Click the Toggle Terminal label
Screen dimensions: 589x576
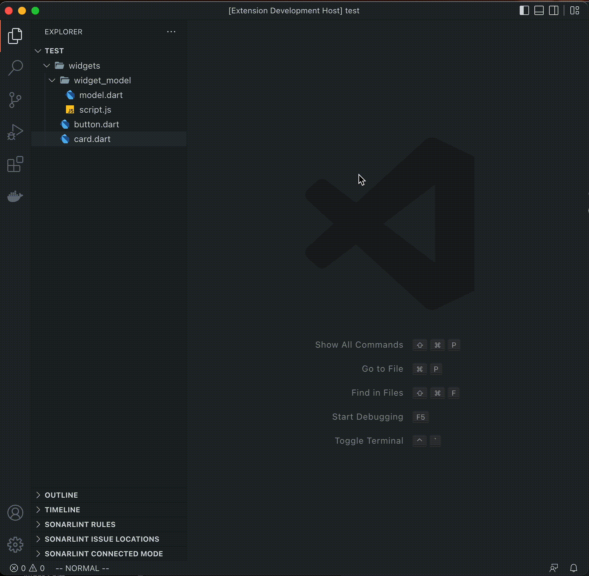[369, 441]
